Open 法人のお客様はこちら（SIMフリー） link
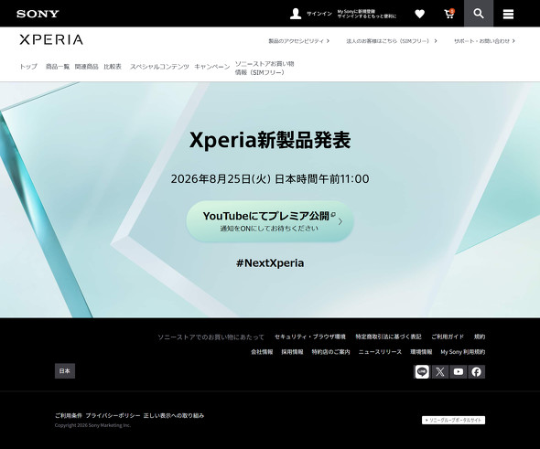This screenshot has width=540, height=449. tap(392, 41)
